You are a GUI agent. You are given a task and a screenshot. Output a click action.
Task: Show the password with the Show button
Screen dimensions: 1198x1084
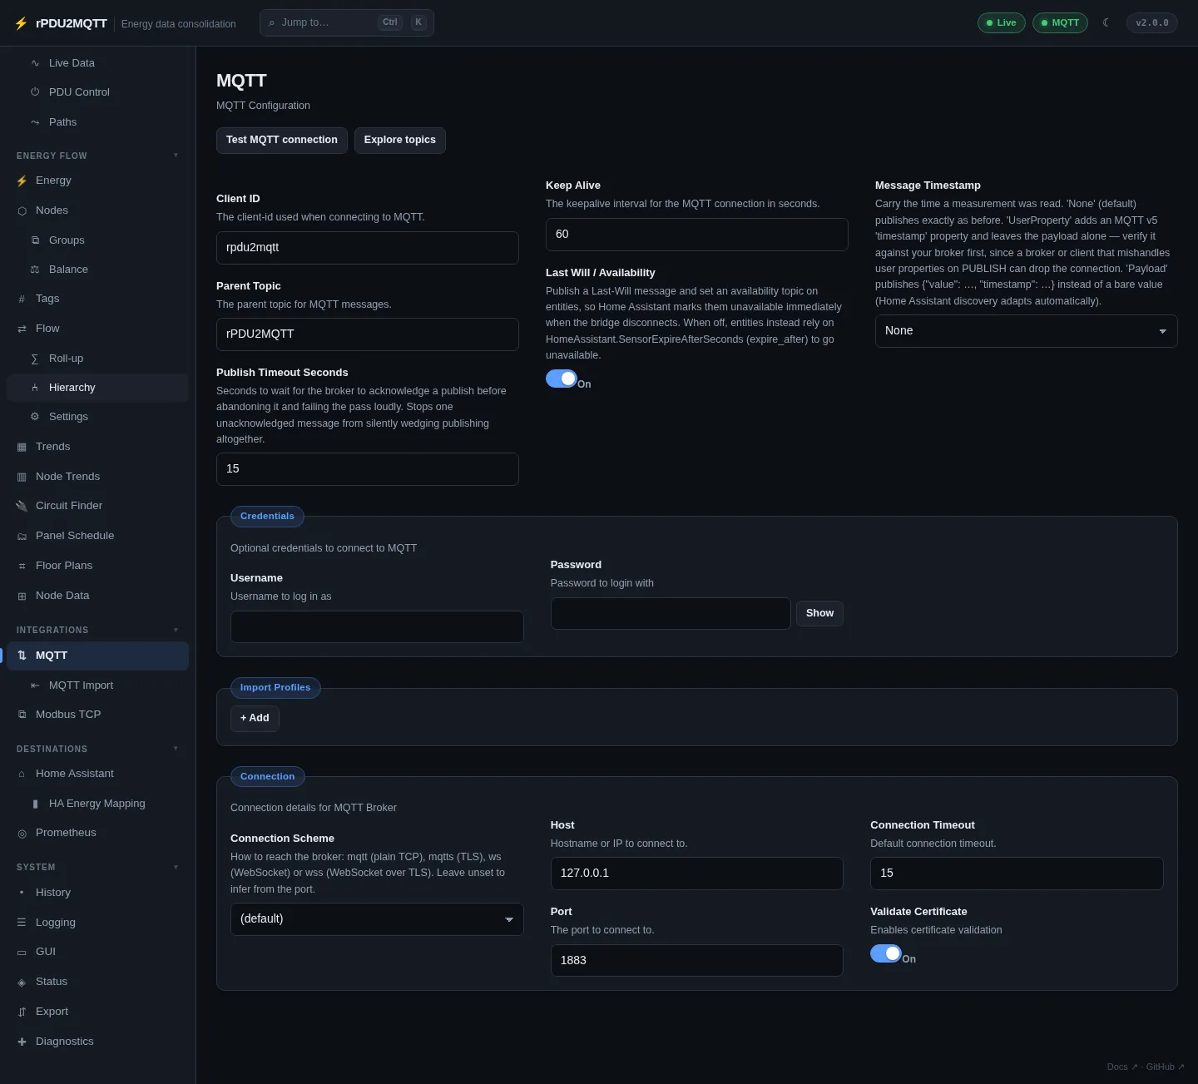[x=819, y=613]
